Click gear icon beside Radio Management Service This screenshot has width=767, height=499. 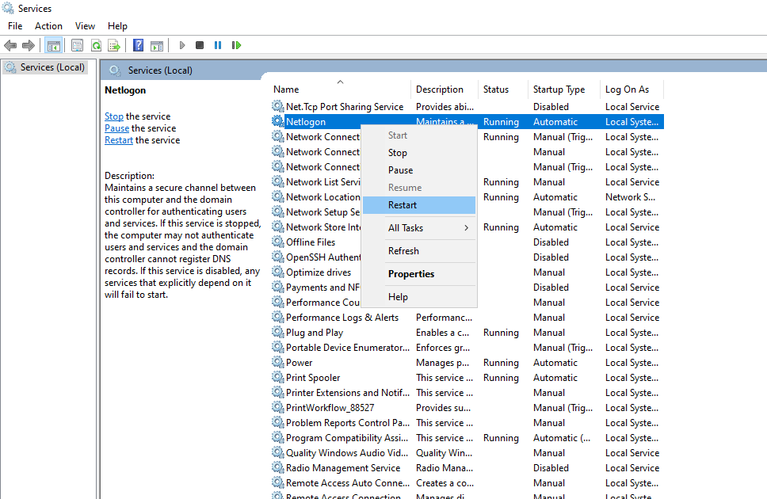[x=278, y=467]
